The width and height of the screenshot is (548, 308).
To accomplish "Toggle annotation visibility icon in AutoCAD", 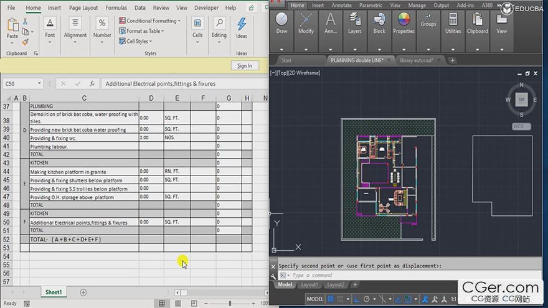I will (425, 299).
